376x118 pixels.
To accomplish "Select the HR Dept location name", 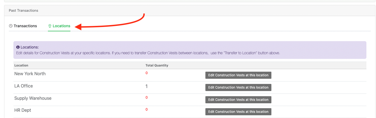I will (x=23, y=110).
